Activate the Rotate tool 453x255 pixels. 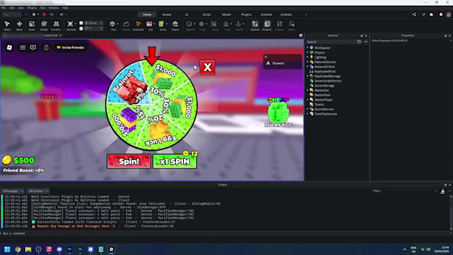[44, 25]
